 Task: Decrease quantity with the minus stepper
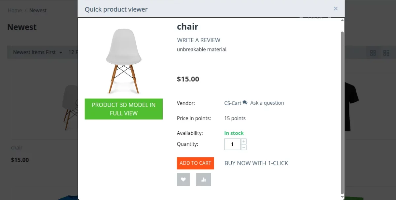244,147
